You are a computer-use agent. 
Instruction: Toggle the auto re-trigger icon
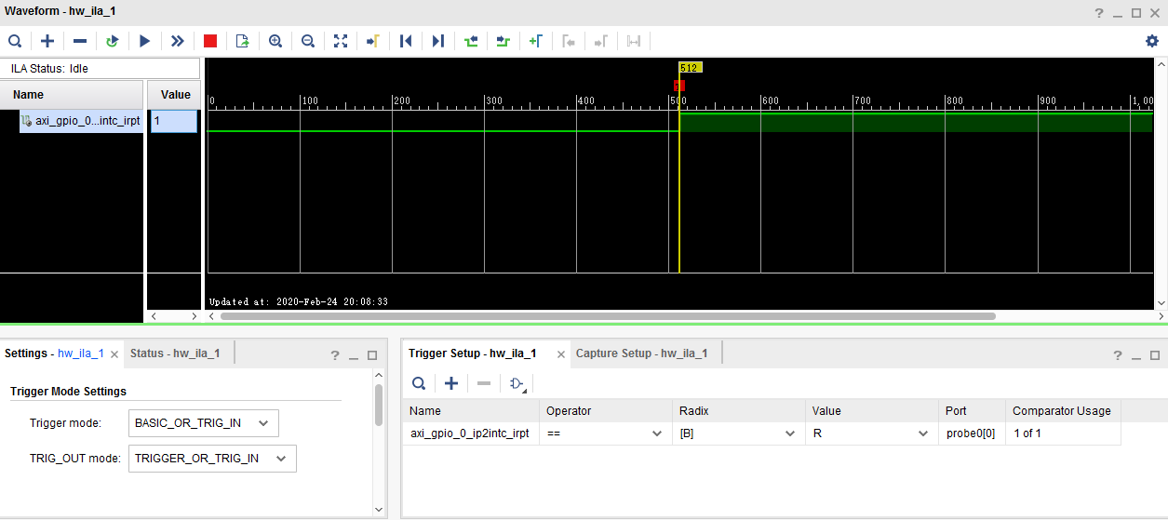coord(113,41)
